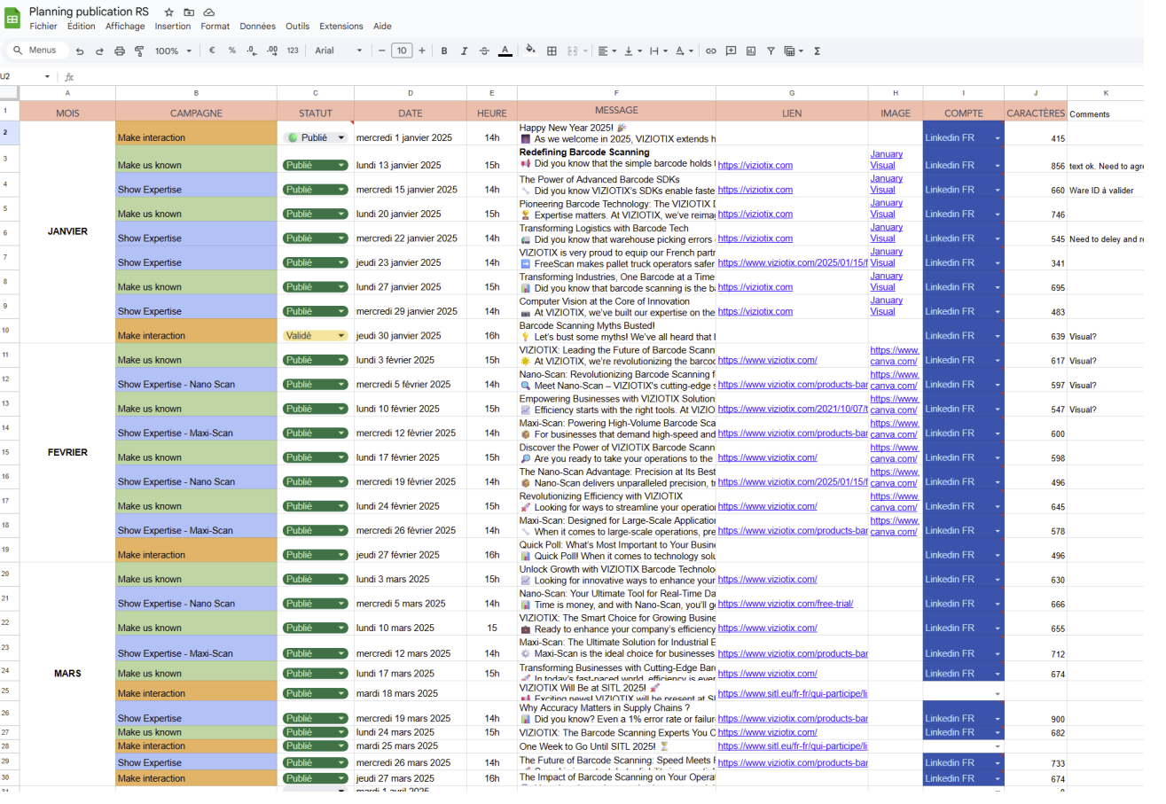Screen dimensions: 1166x804
Task: Open the Insertion menu
Action: click(173, 27)
